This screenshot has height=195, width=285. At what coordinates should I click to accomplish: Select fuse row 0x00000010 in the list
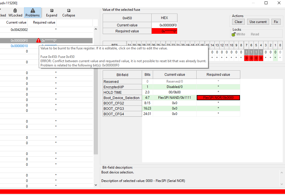click(x=20, y=45)
